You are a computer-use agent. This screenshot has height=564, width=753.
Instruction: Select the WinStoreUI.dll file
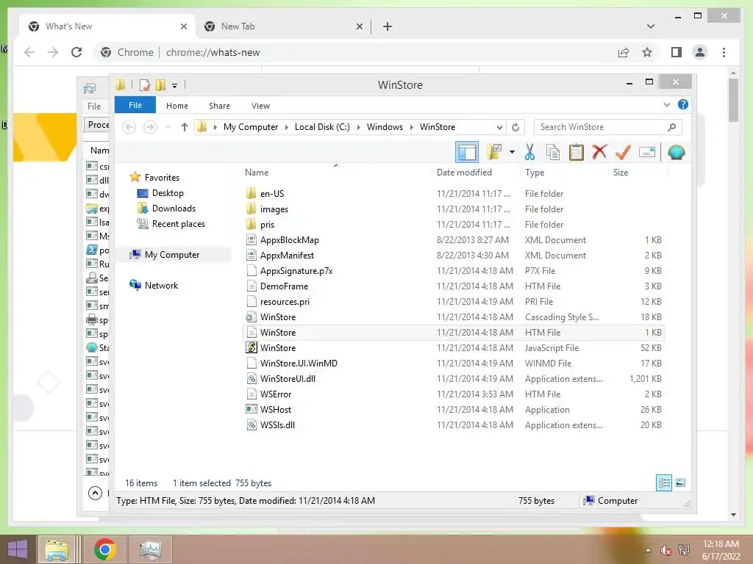point(288,378)
